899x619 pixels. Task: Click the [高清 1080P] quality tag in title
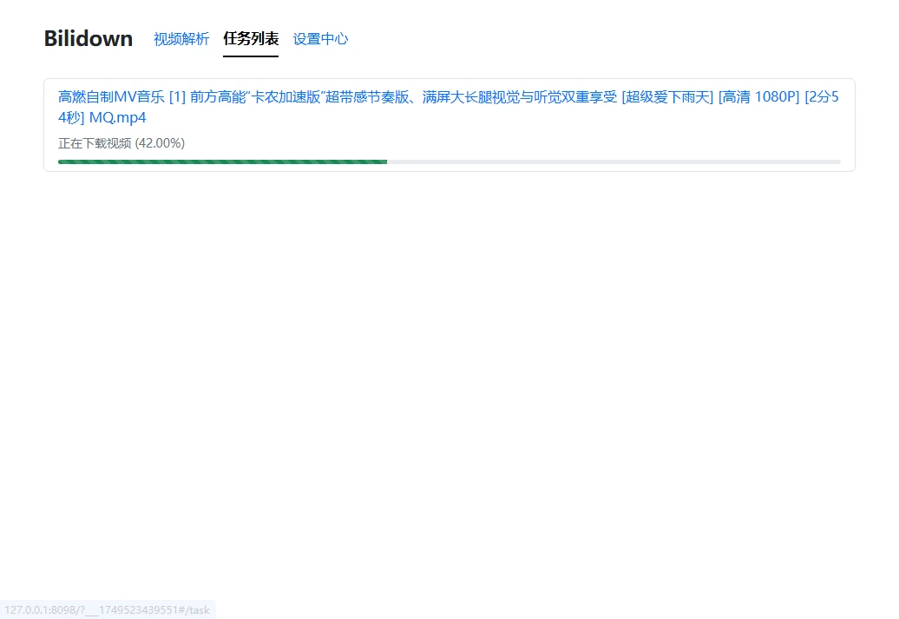(x=758, y=96)
